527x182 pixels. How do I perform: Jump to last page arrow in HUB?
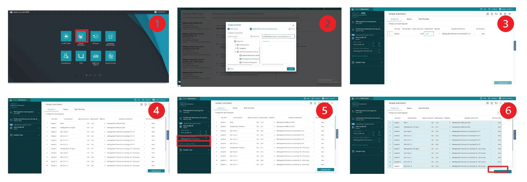[x=100, y=75]
